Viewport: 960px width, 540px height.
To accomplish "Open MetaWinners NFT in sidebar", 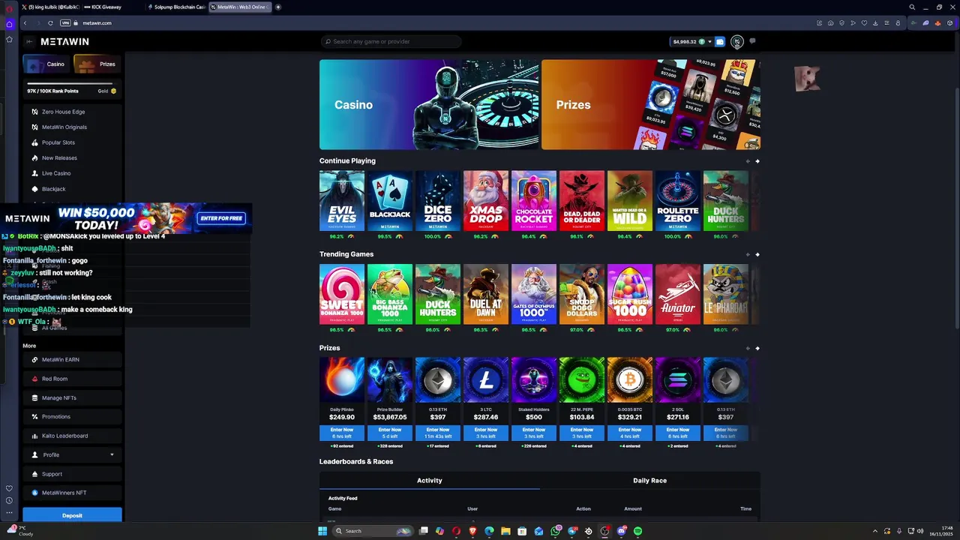I will pyautogui.click(x=72, y=493).
